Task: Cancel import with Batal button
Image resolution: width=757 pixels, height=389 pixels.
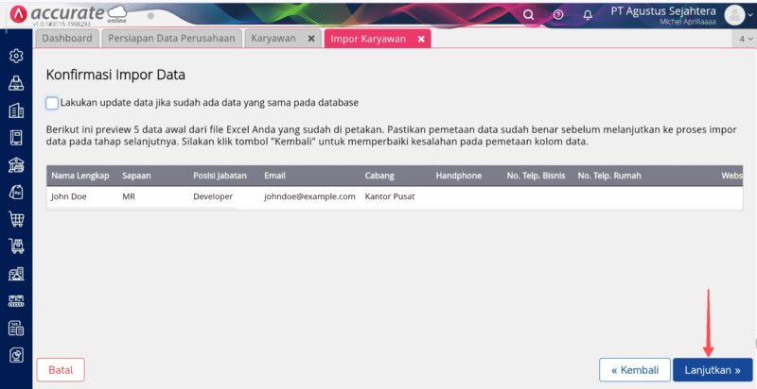Action: pyautogui.click(x=61, y=370)
